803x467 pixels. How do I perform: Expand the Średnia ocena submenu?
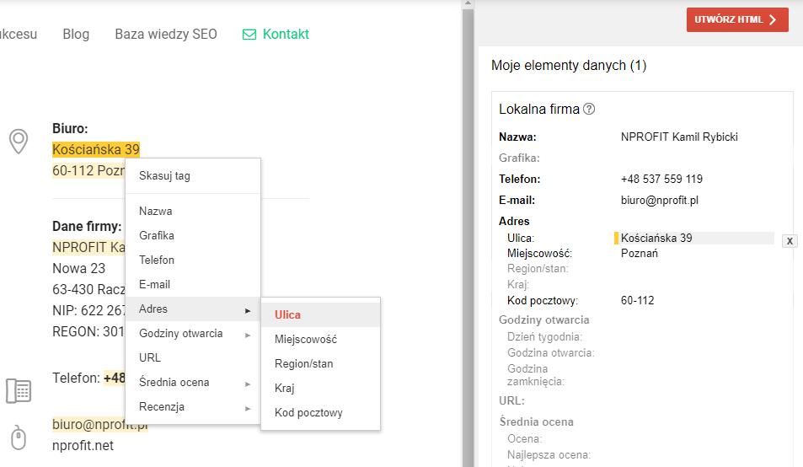[x=193, y=383]
